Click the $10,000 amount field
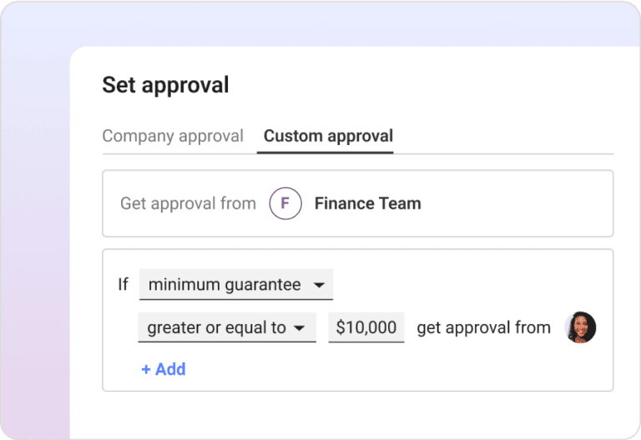The width and height of the screenshot is (641, 440). point(366,327)
